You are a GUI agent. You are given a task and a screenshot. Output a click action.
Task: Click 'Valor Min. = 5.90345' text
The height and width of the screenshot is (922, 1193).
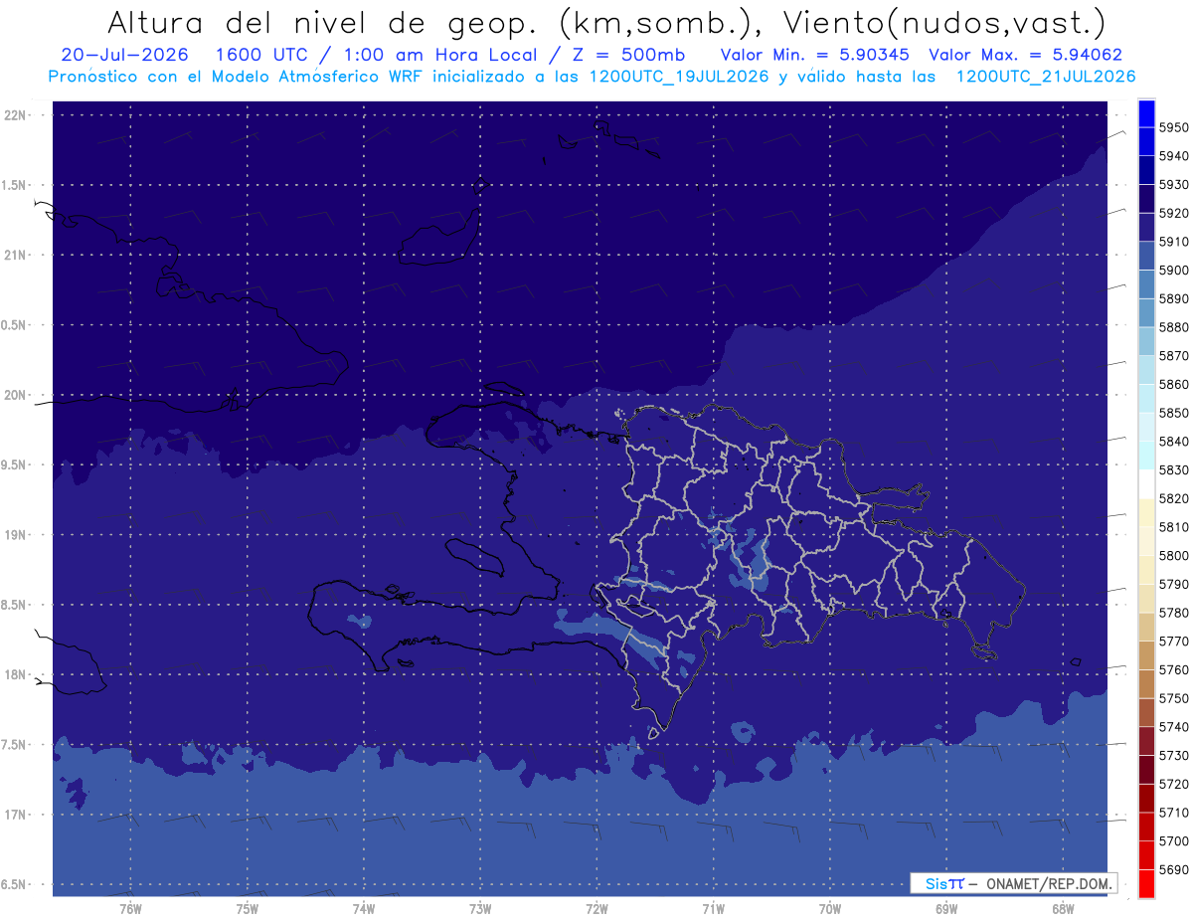[x=816, y=55]
